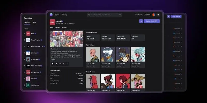Viewport: 207px width, 103px height.
Task: Click the Doodles collection icon
Action: tap(28, 79)
